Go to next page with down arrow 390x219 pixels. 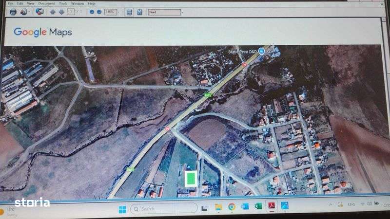61,12
